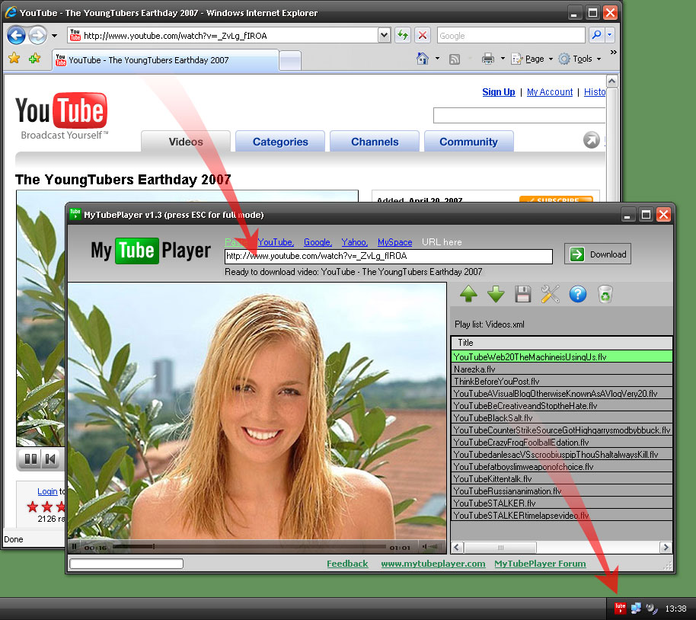Open MyTubePlayer settings tools icon

coord(550,294)
